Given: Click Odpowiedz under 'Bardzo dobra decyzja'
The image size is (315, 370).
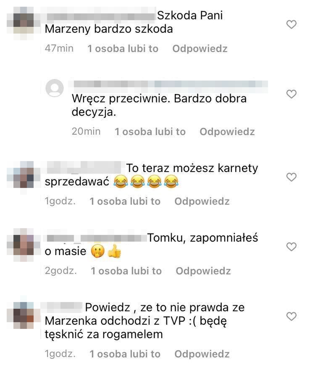Looking at the screenshot, I should (227, 132).
